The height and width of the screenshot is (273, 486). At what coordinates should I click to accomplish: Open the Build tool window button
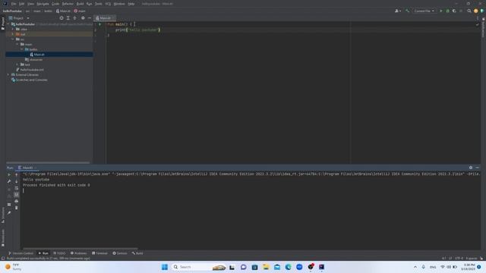[x=137, y=253]
